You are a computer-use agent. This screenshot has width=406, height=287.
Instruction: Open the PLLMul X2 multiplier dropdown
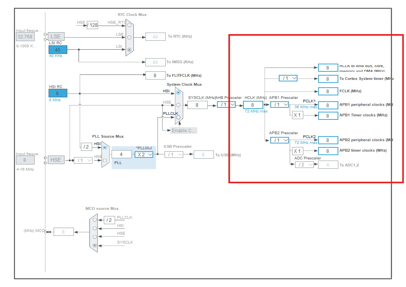pyautogui.click(x=144, y=154)
